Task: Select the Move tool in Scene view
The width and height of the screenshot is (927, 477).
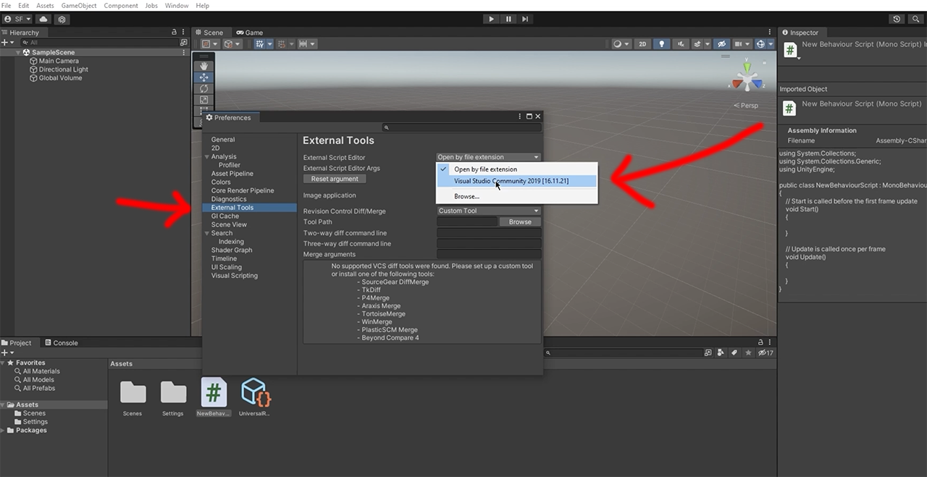Action: click(204, 77)
